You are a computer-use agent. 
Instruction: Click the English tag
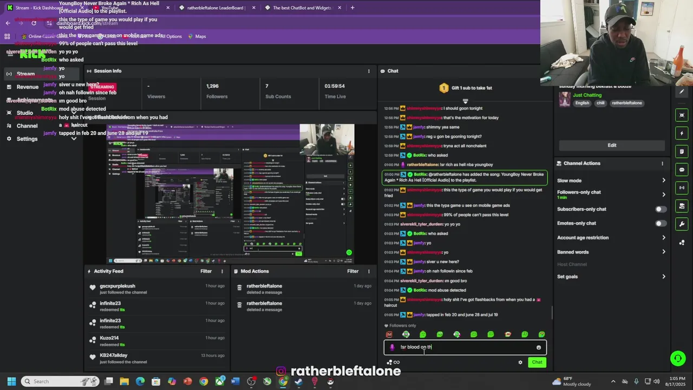(582, 103)
